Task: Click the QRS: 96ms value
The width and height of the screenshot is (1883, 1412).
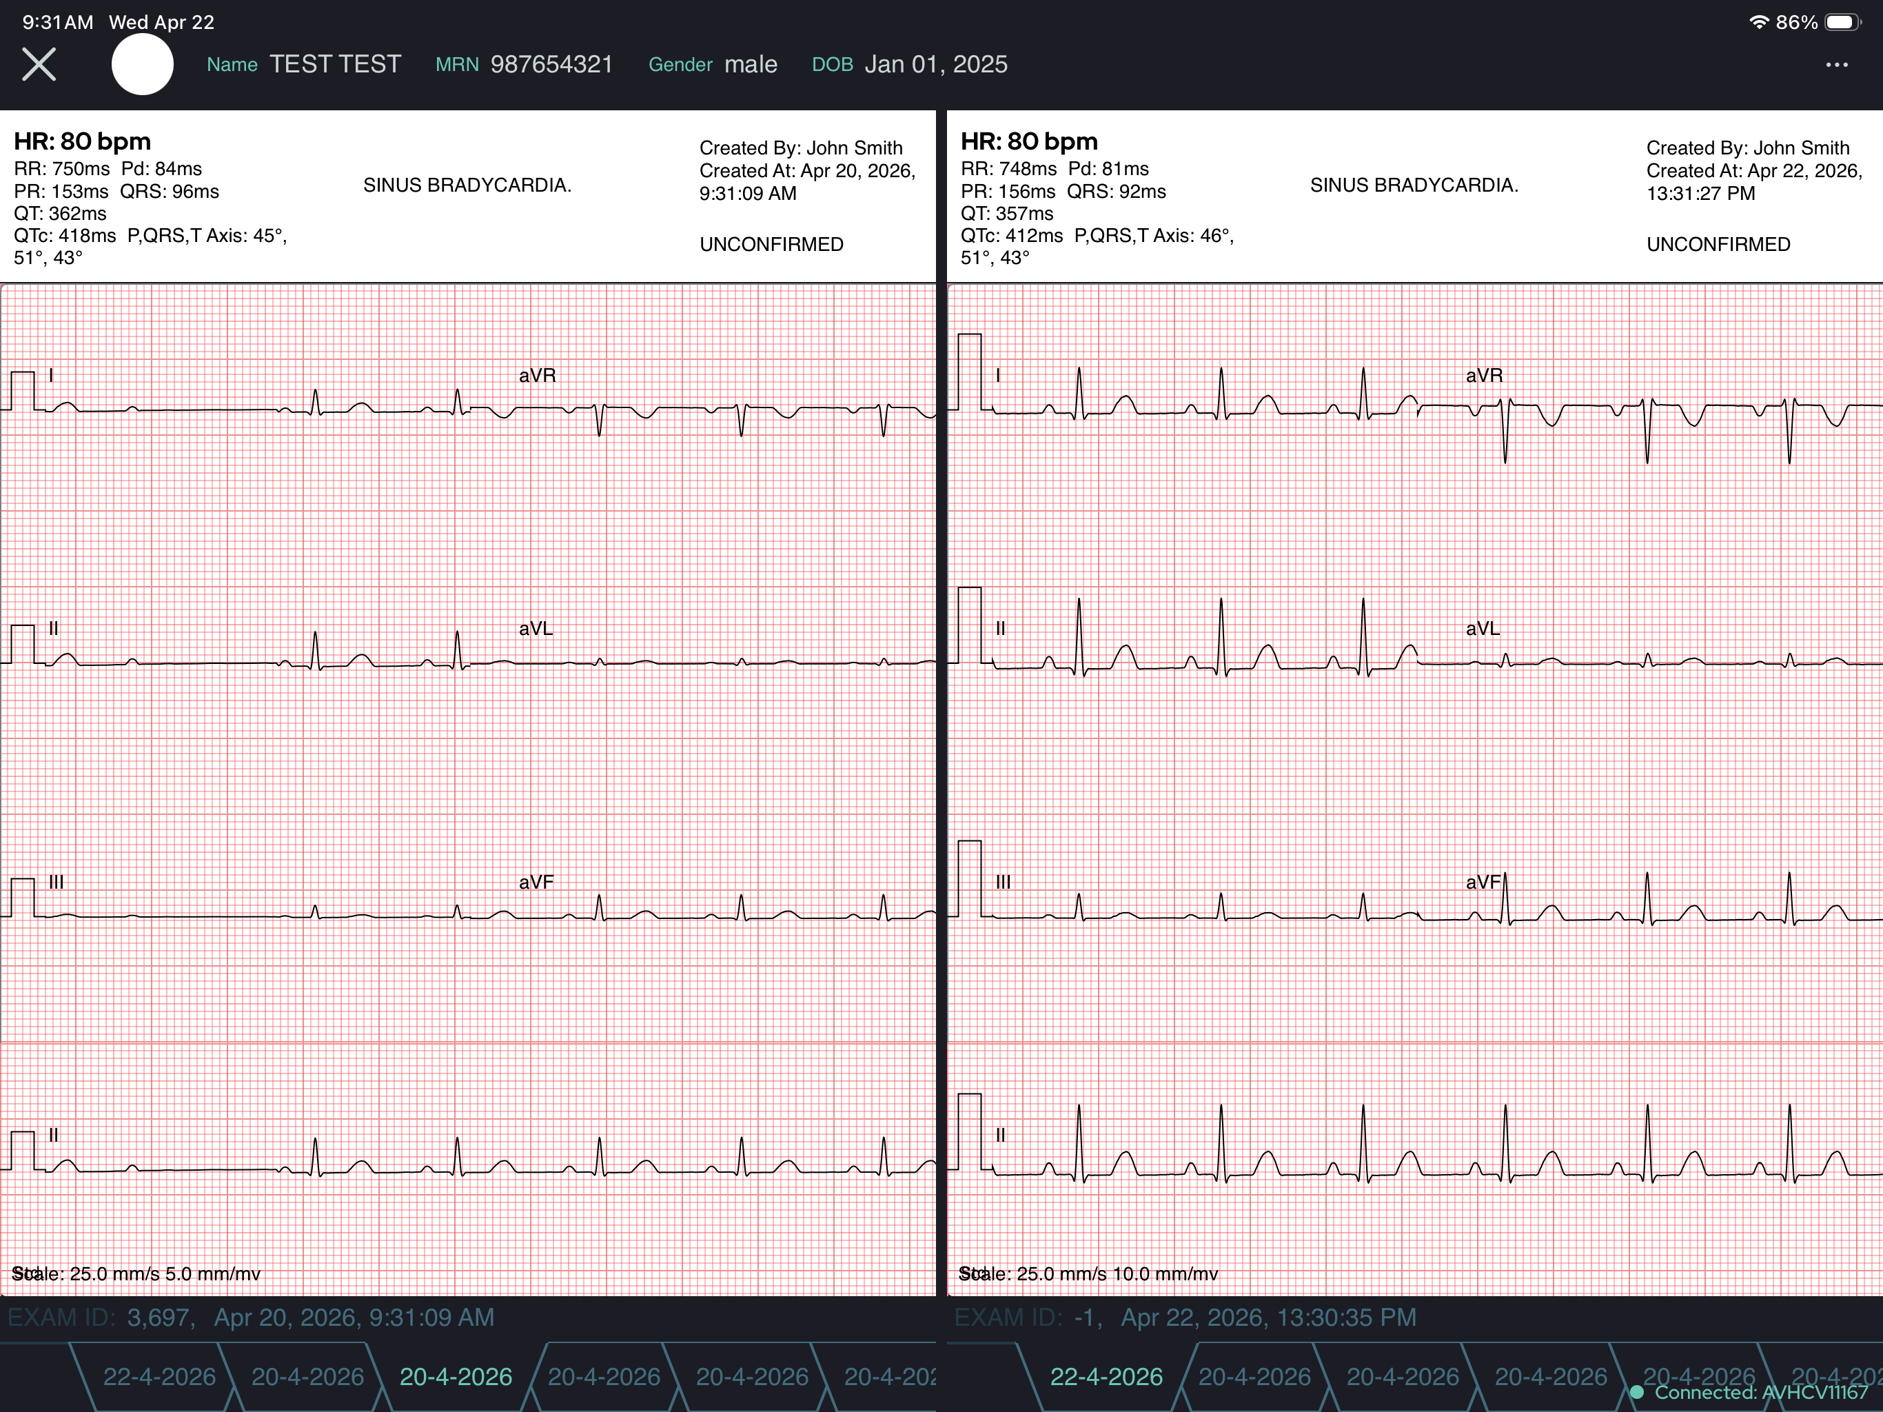Action: point(170,192)
